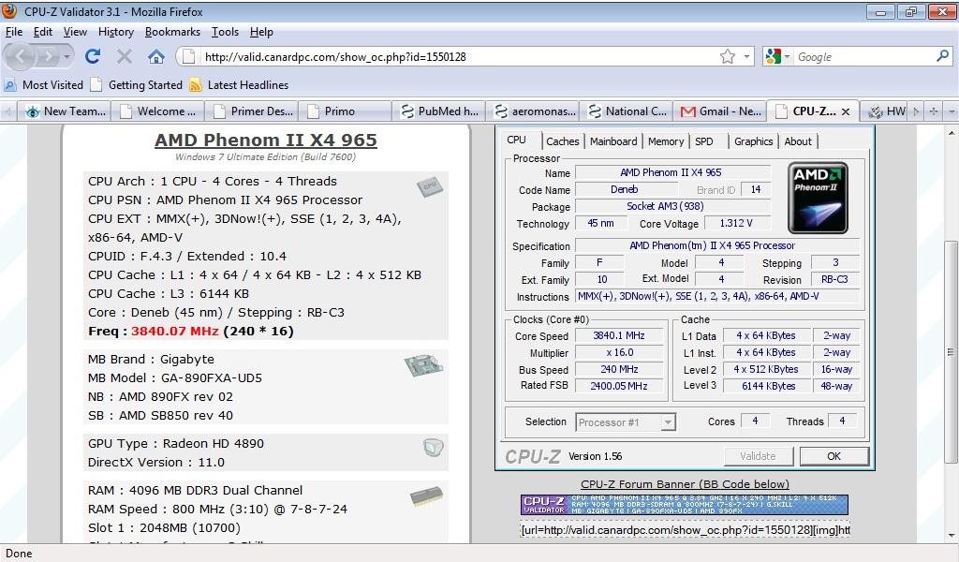Click the Firefox Back button
This screenshot has width=959, height=562.
(21, 57)
